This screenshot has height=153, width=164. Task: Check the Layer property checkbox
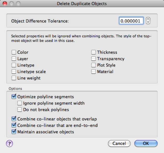[14, 59]
